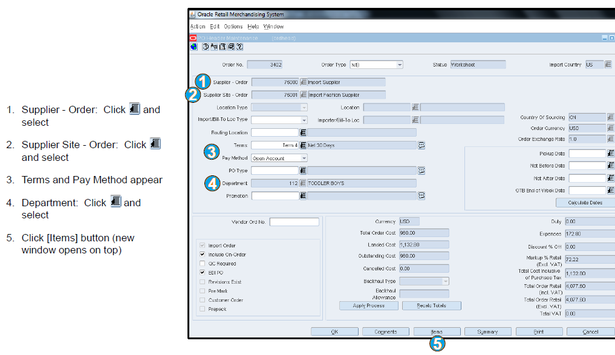Enable the QC Required checkbox
This screenshot has width=615, height=355.
[x=201, y=263]
